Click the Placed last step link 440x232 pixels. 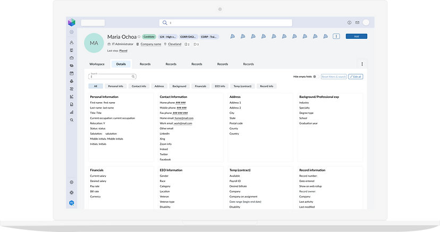pyautogui.click(x=123, y=51)
